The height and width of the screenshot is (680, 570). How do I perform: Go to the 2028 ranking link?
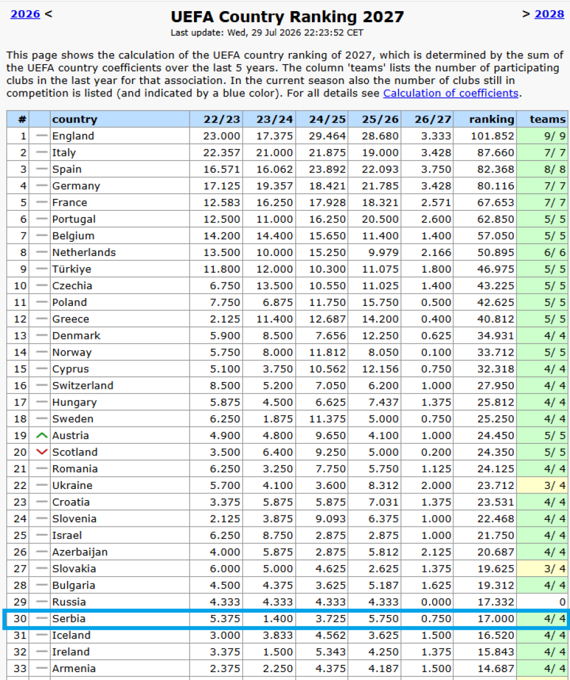[549, 14]
